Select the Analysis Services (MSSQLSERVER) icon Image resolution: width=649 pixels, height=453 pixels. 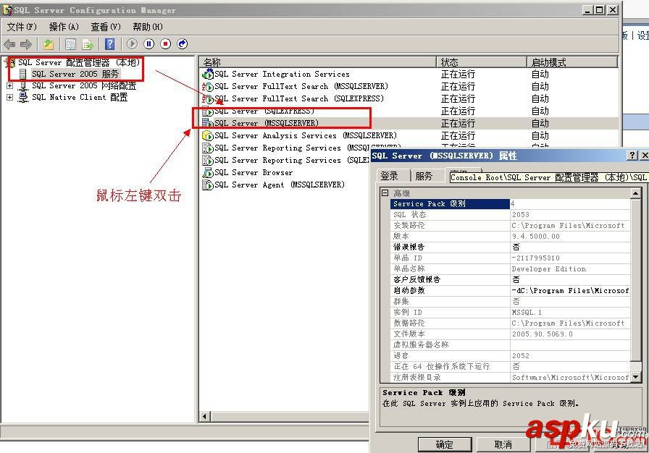point(207,135)
